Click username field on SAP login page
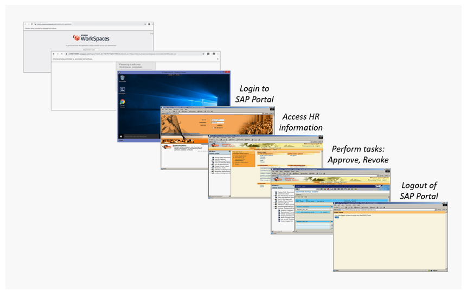 pyautogui.click(x=217, y=120)
